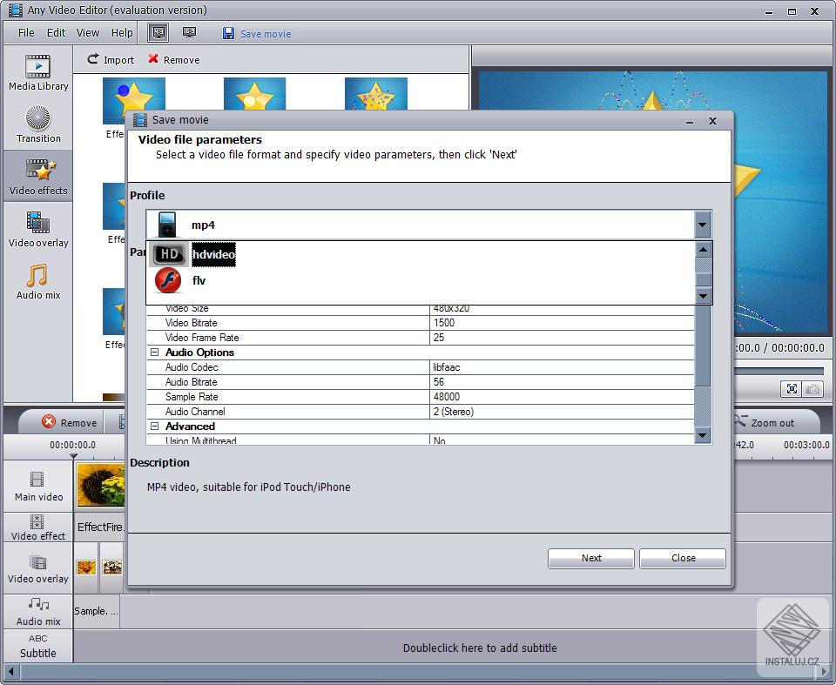Click the Save movie toolbar label
This screenshot has height=685, width=836.
coord(266,34)
